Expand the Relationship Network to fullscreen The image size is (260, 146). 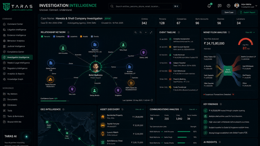coord(151,32)
